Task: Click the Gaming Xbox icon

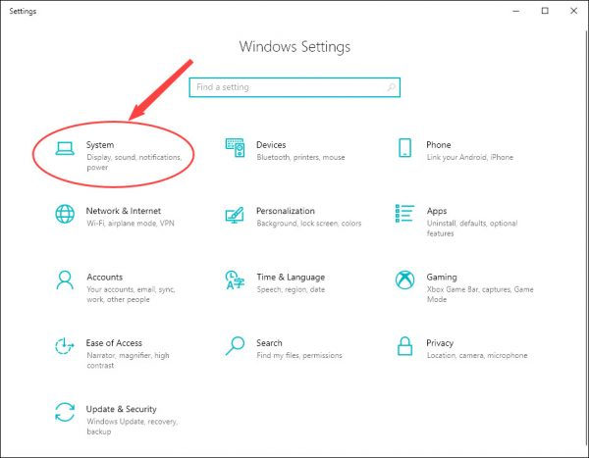Action: 404,280
